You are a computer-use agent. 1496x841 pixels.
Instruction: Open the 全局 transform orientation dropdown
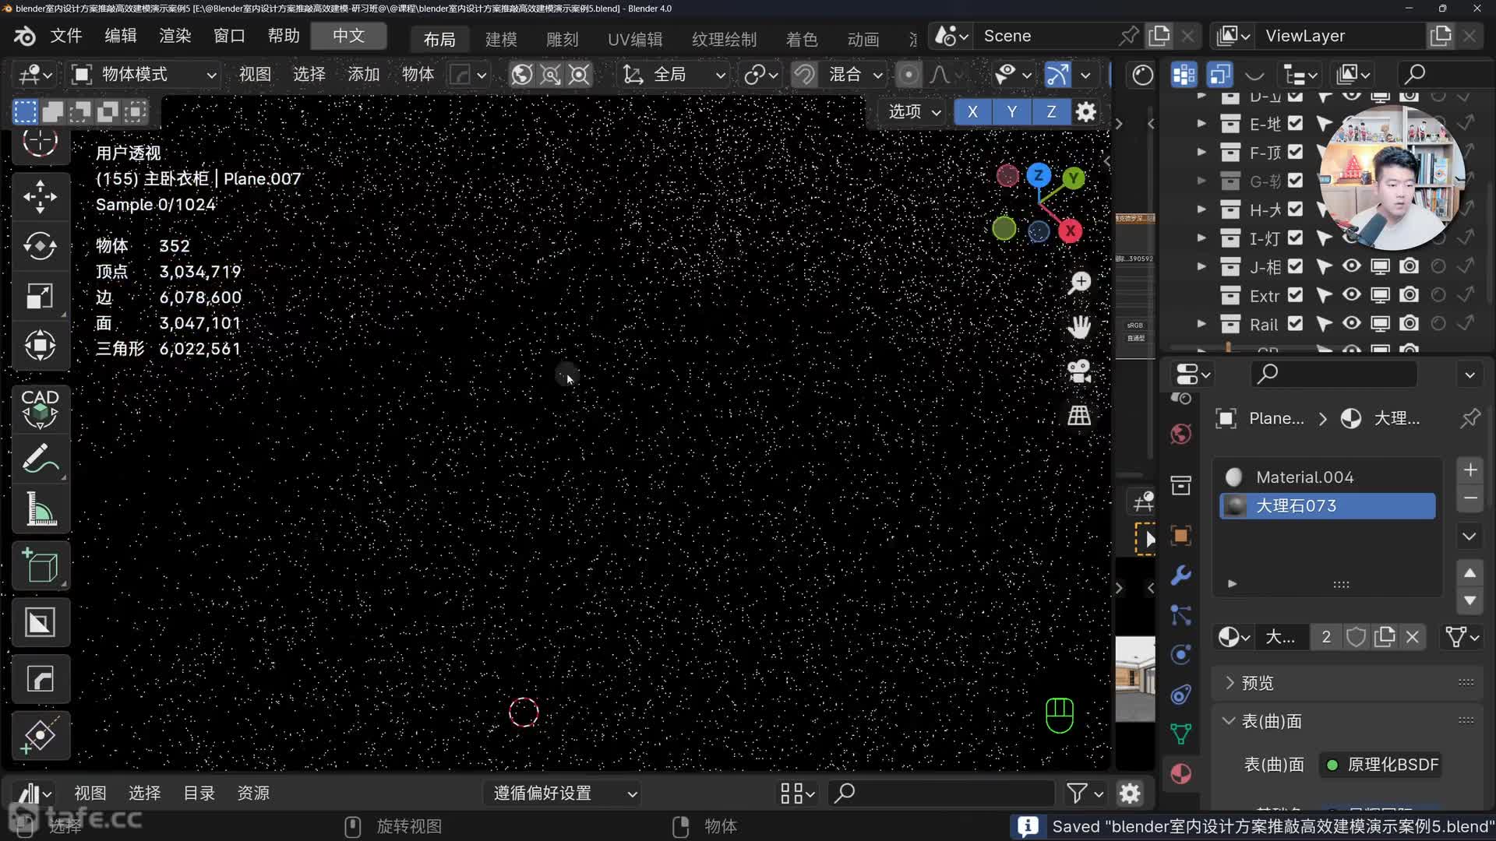672,74
